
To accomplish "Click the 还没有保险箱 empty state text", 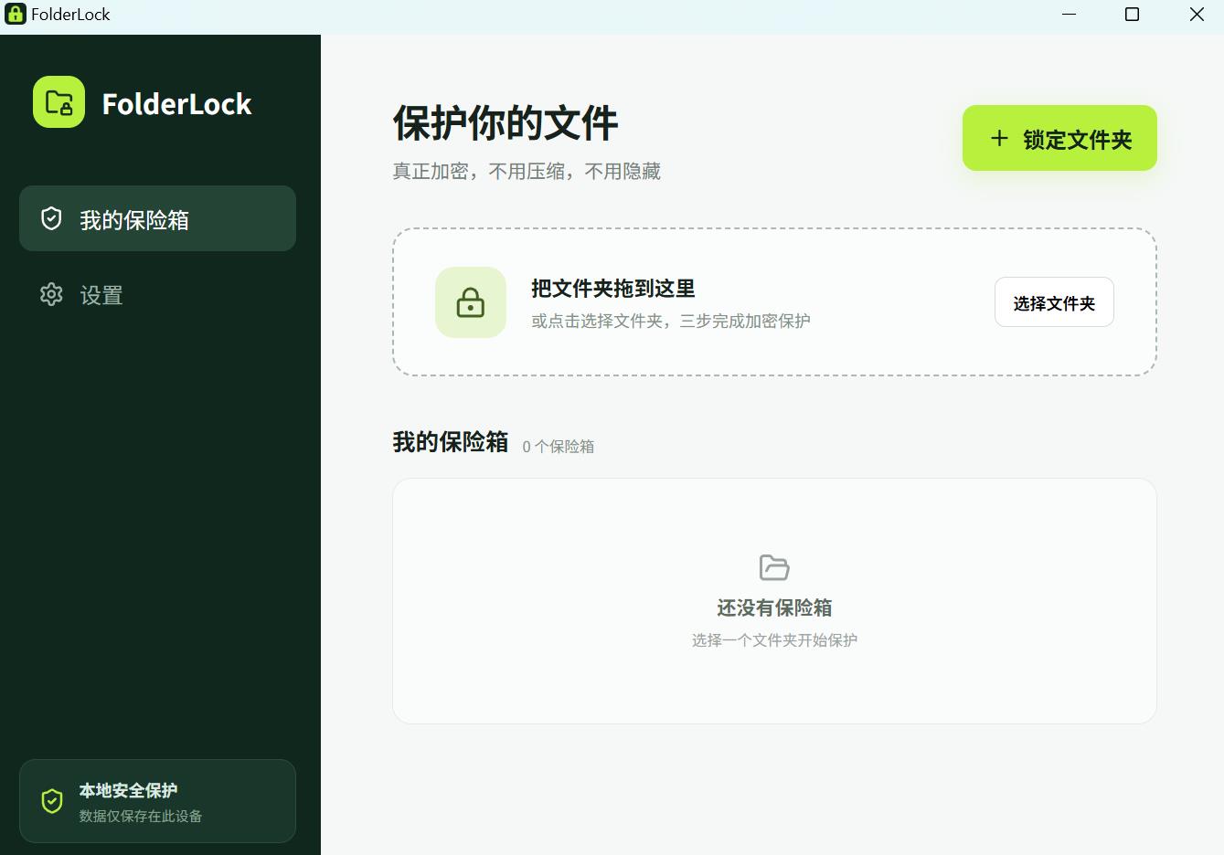I will 774,607.
